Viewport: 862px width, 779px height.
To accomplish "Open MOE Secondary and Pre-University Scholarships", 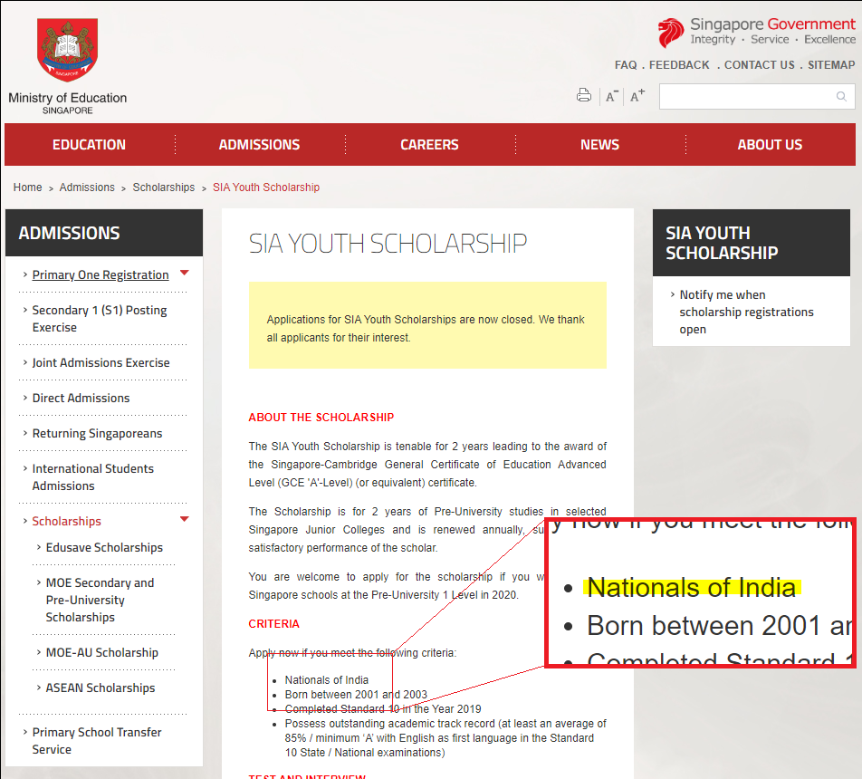I will 100,600.
